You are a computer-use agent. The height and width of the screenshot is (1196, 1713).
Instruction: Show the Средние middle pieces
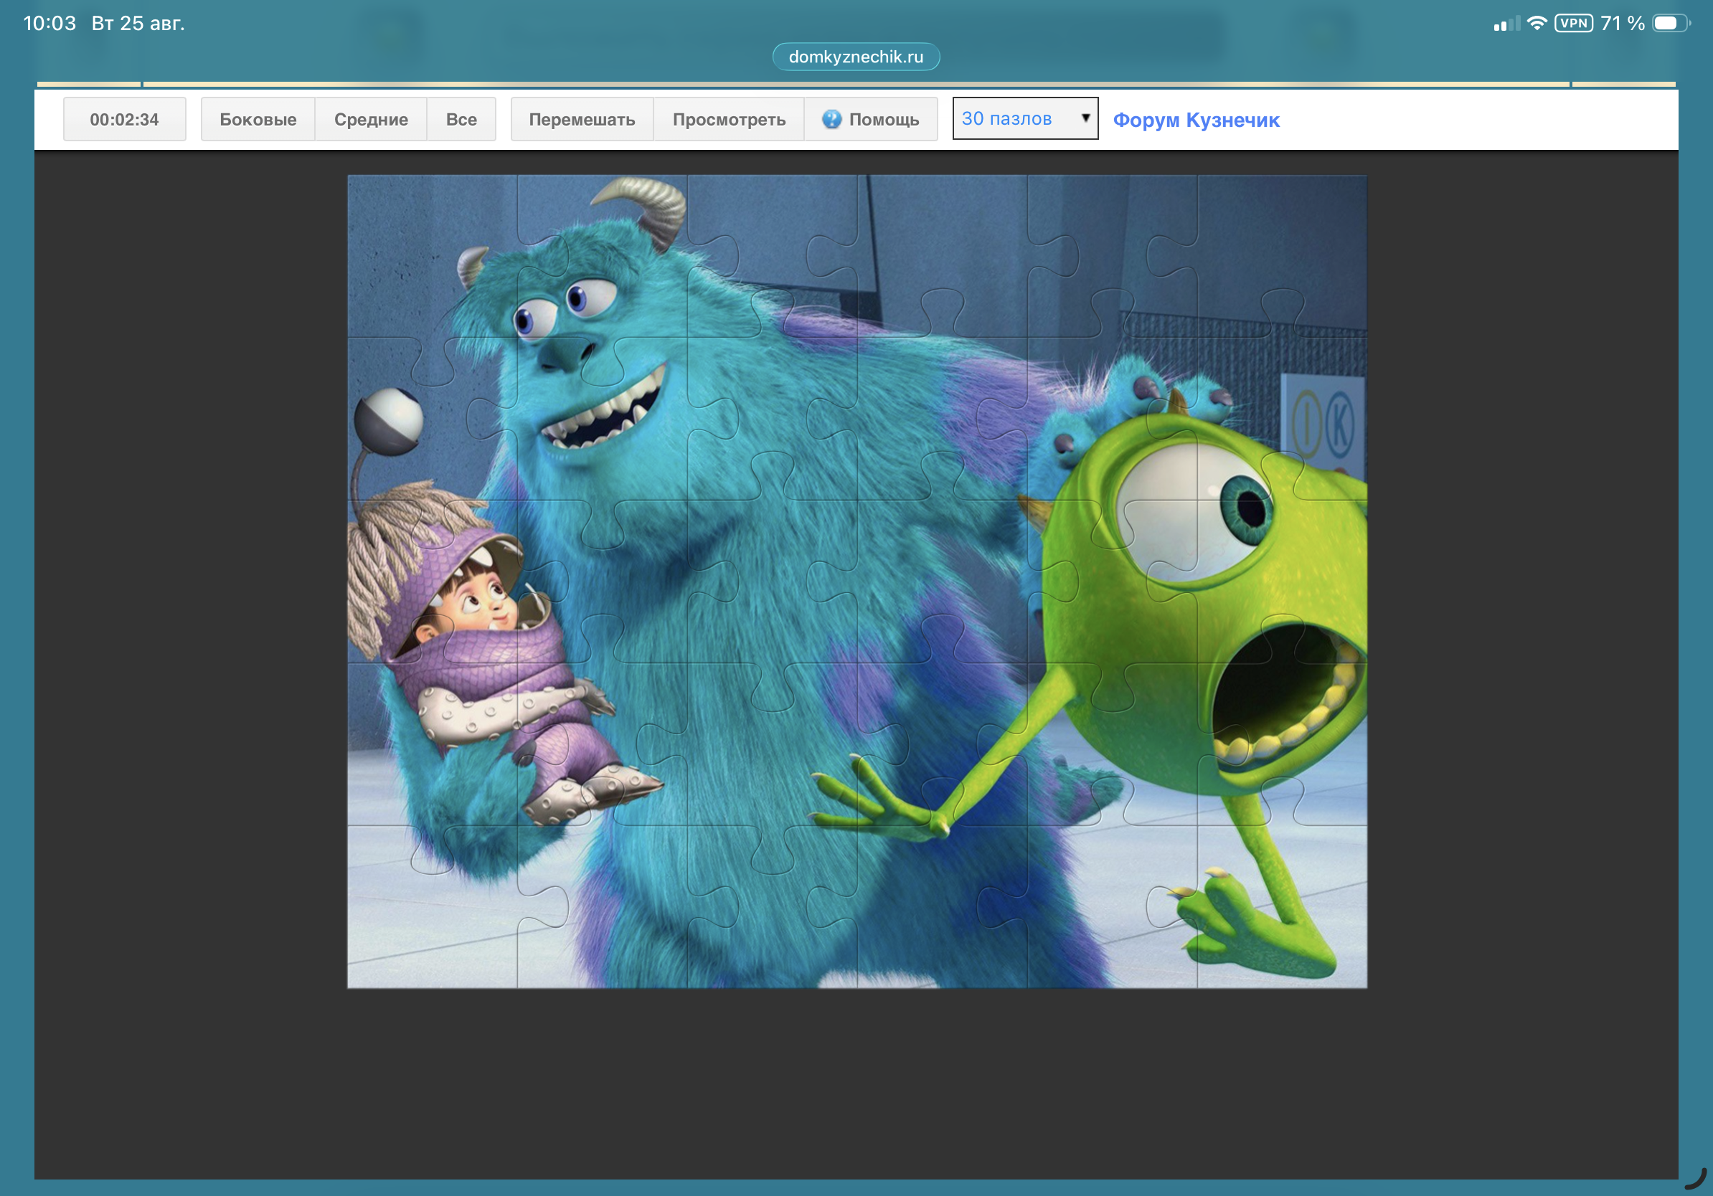click(371, 119)
